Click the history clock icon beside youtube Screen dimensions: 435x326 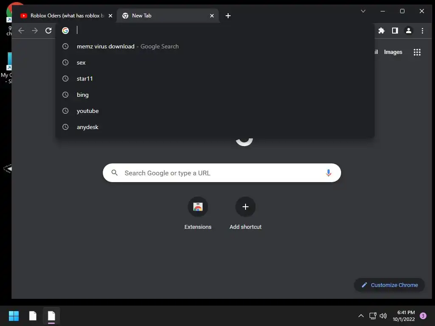65,111
